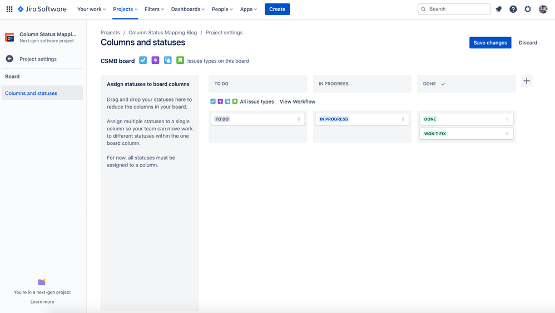Expand the Your work dropdown
The image size is (555, 313).
(91, 9)
